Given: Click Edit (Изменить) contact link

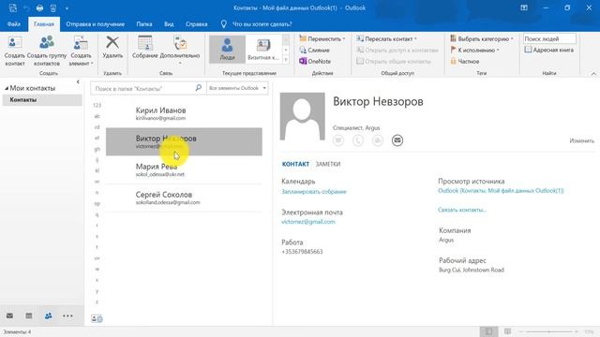Looking at the screenshot, I should [581, 140].
